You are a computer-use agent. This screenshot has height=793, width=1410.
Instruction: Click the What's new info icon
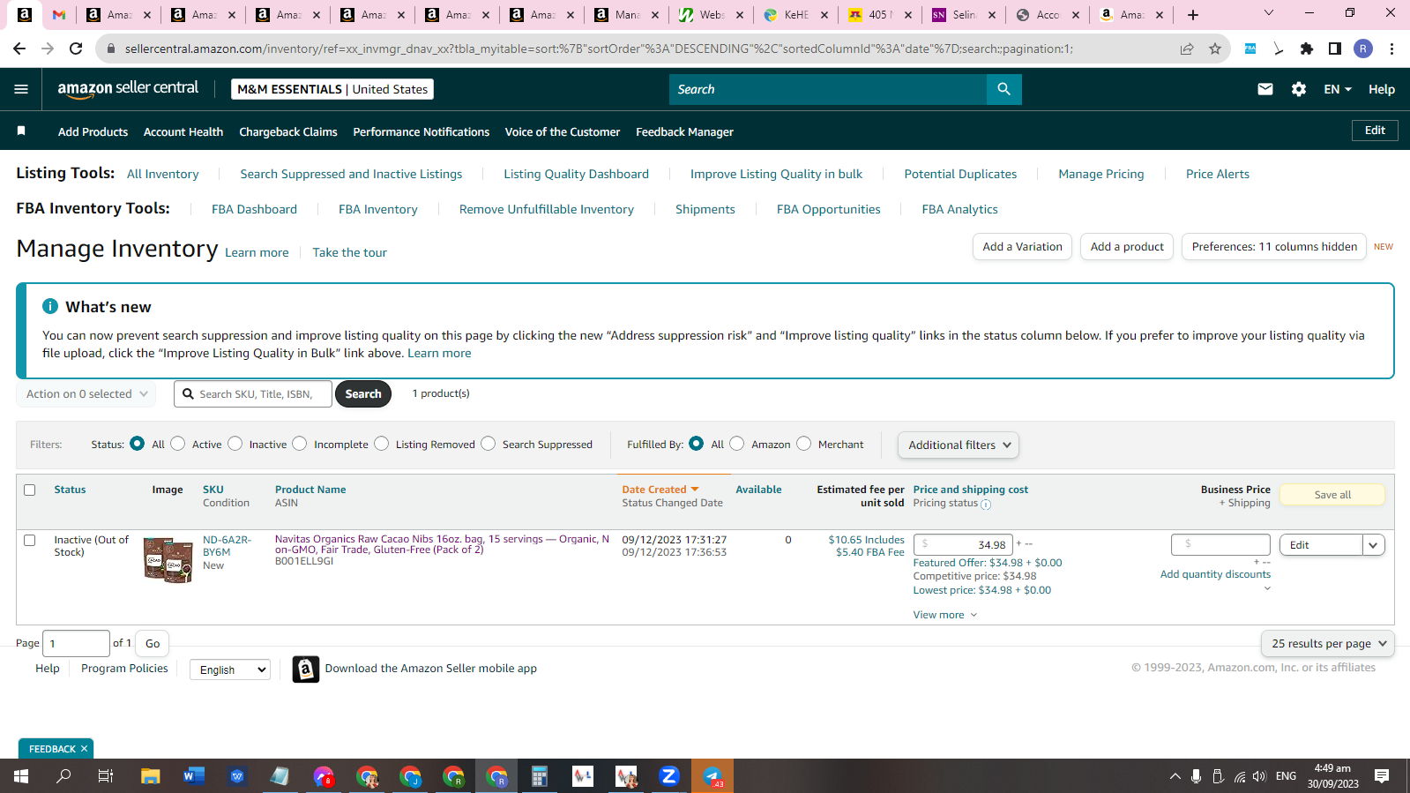pyautogui.click(x=50, y=306)
